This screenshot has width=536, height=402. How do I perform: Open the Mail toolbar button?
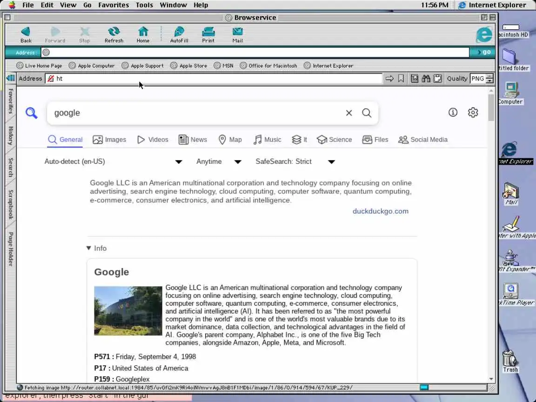238,35
